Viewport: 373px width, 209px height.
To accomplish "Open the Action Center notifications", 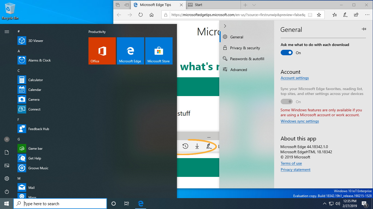I will 364,204.
